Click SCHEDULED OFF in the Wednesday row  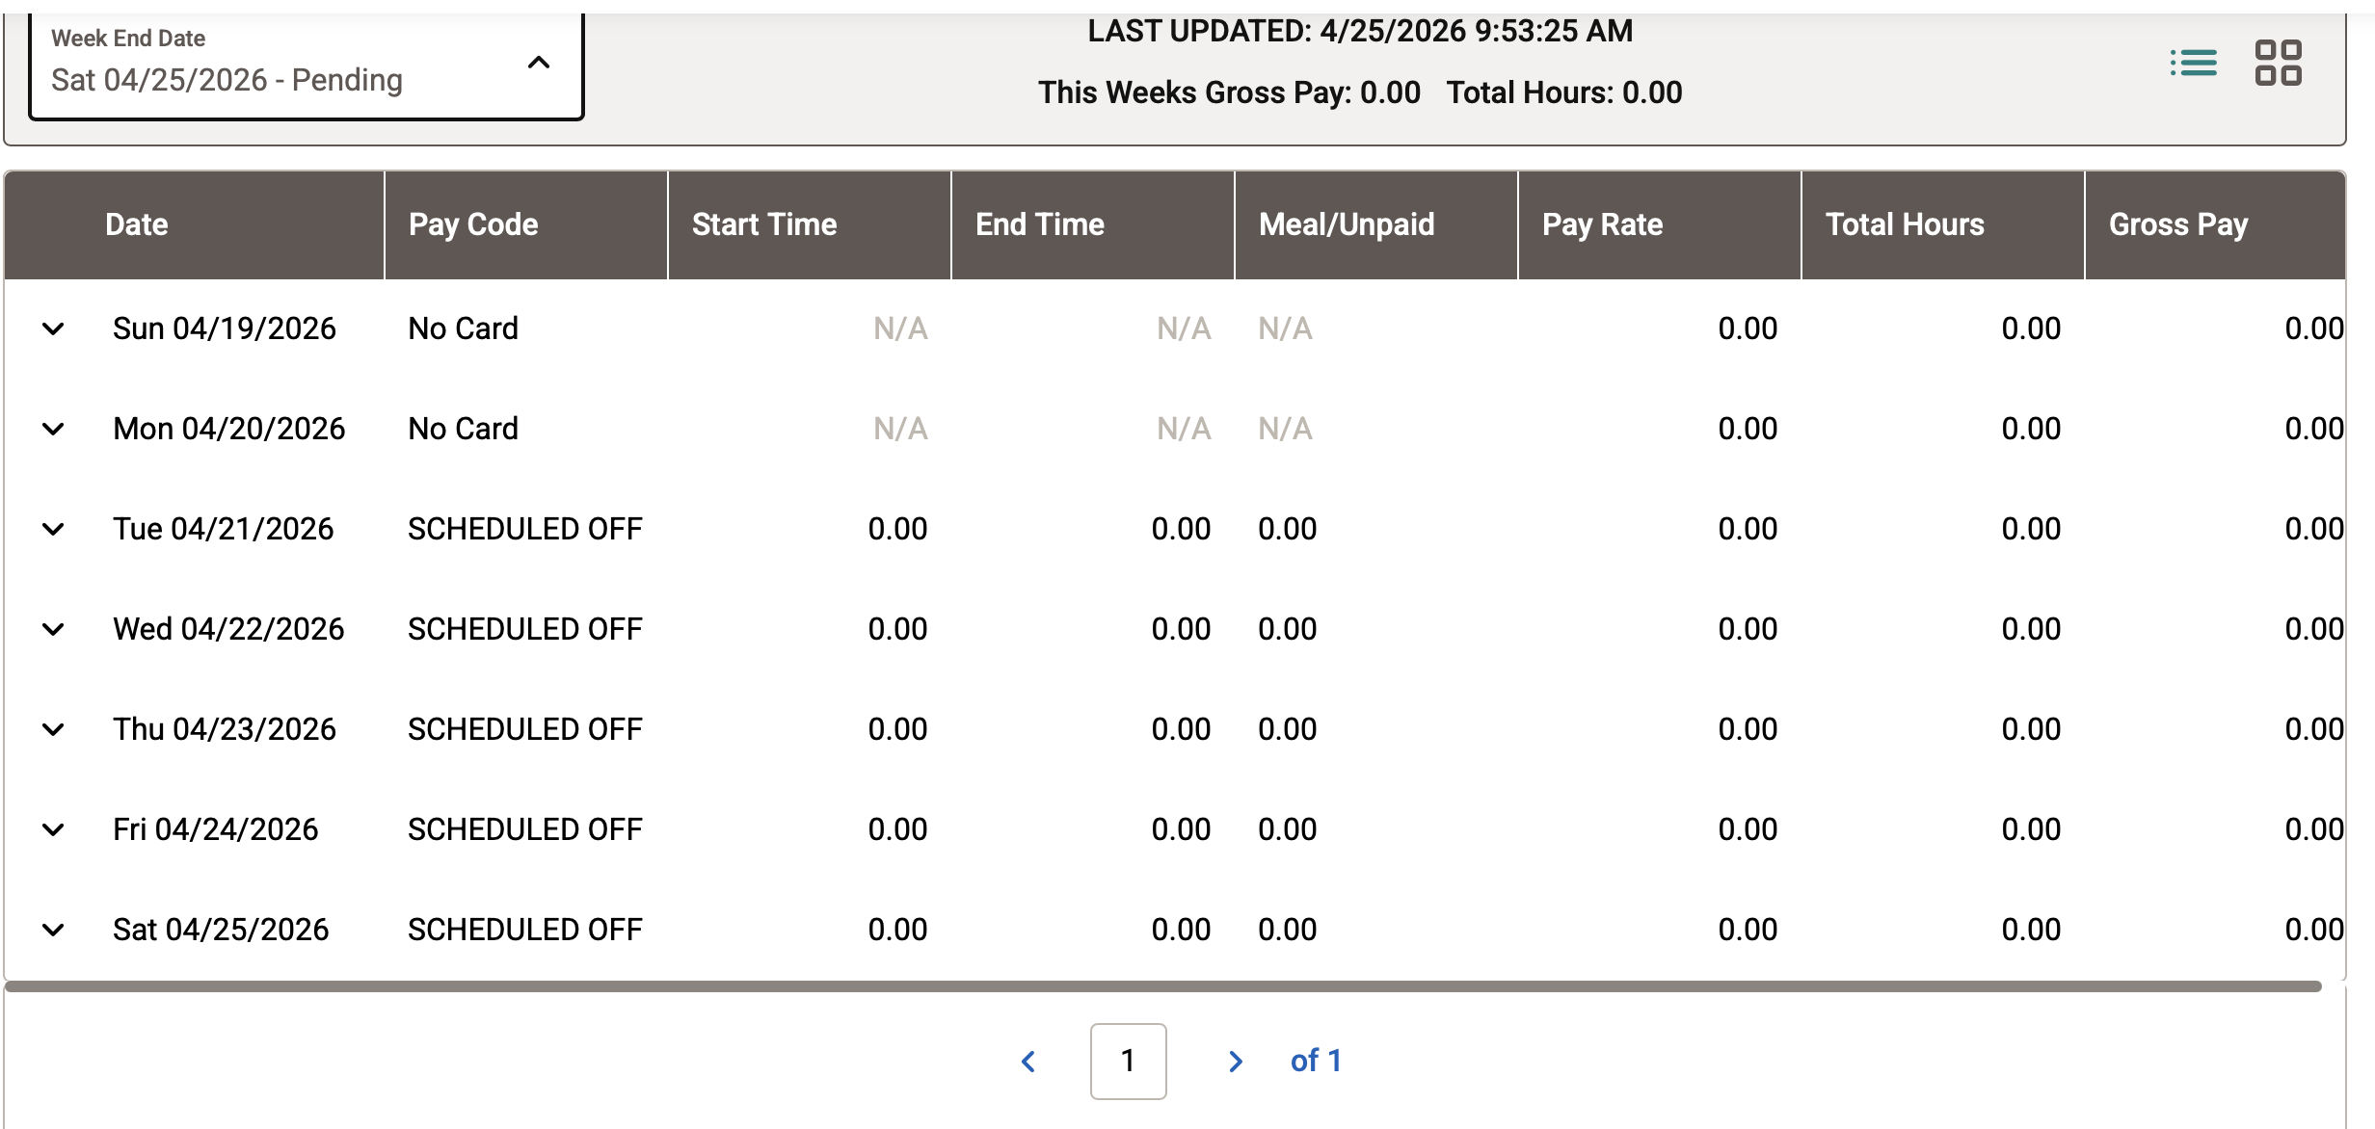[x=525, y=630]
